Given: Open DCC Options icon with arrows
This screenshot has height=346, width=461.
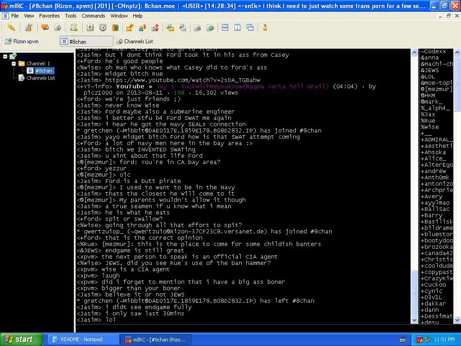Looking at the screenshot, I should pyautogui.click(x=155, y=27).
